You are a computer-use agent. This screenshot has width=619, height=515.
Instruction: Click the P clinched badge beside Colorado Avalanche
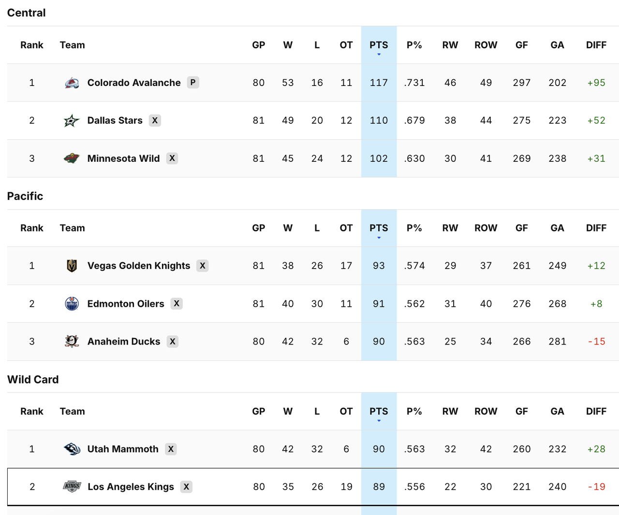coord(193,83)
